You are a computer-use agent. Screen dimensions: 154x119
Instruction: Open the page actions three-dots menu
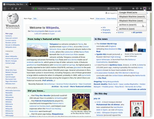coord(113,9)
